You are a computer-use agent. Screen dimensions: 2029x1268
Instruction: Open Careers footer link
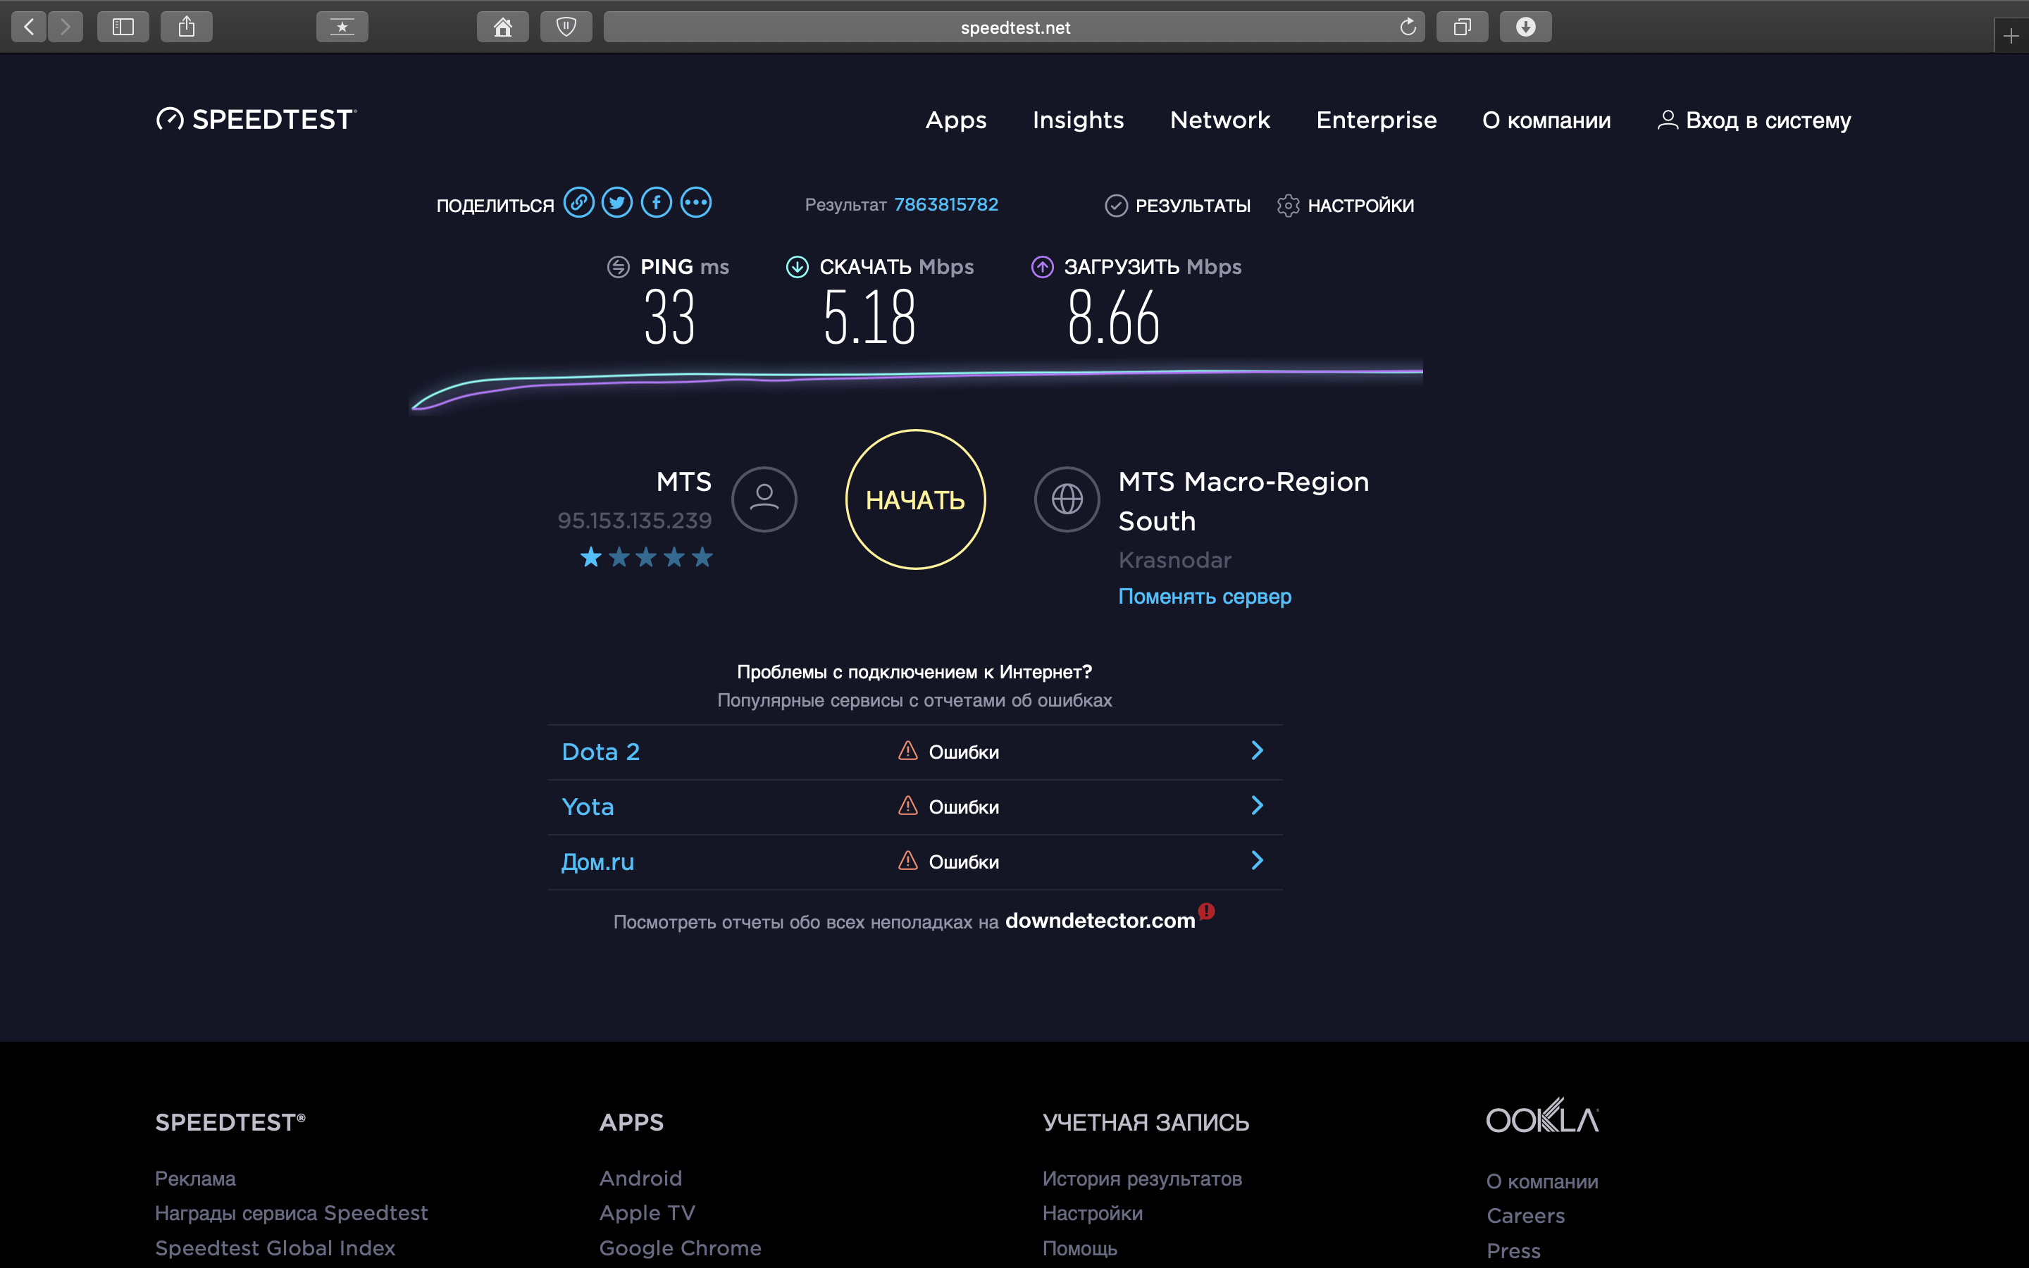click(x=1526, y=1216)
